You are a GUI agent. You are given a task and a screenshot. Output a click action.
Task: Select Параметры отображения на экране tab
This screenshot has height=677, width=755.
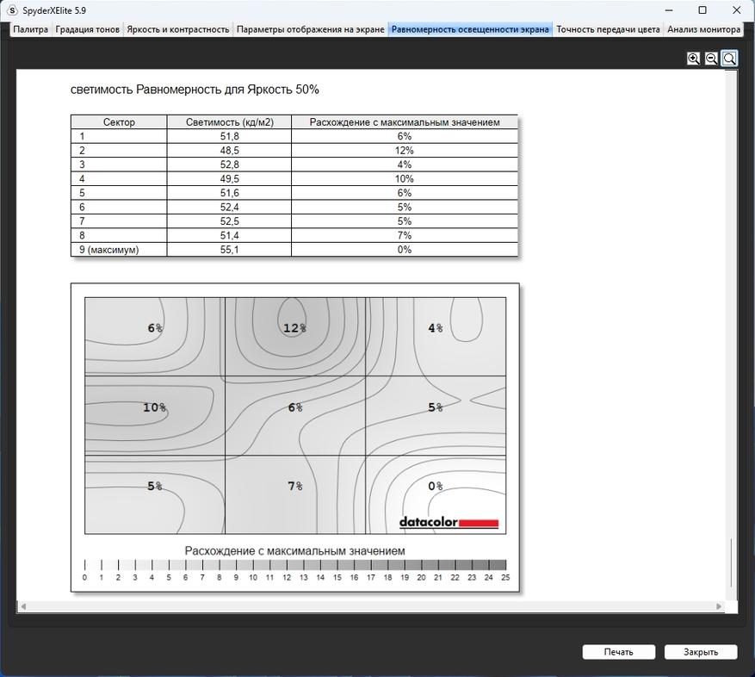[311, 29]
